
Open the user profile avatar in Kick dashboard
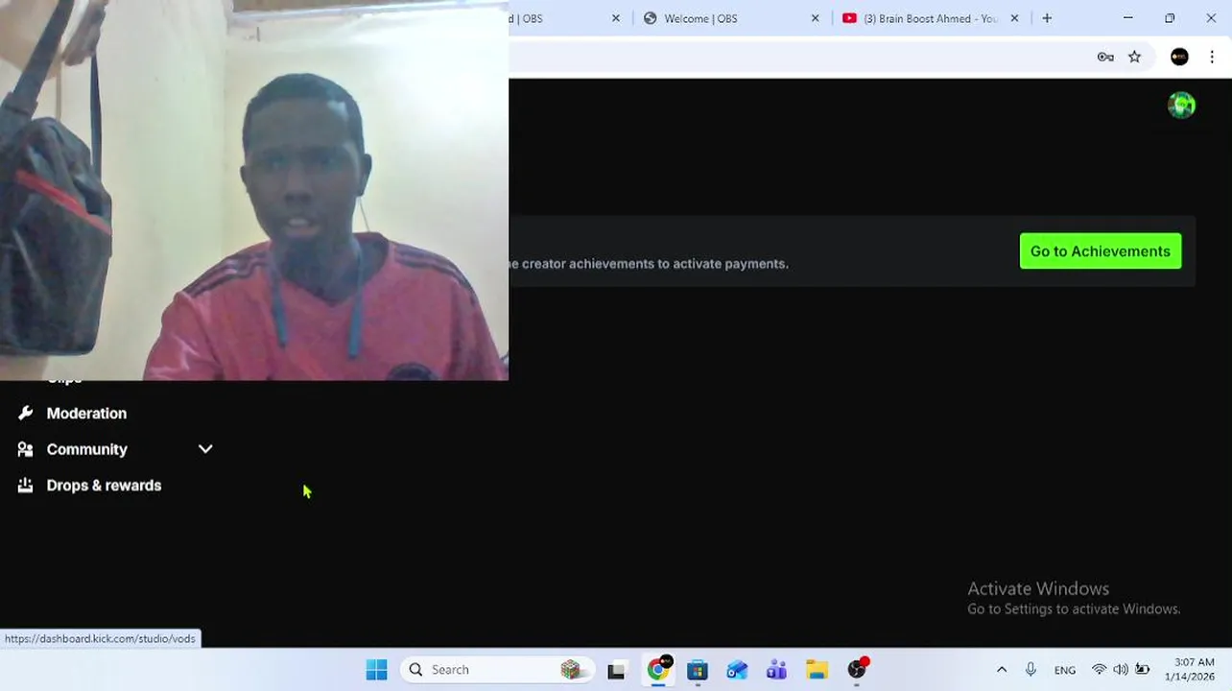click(x=1181, y=106)
